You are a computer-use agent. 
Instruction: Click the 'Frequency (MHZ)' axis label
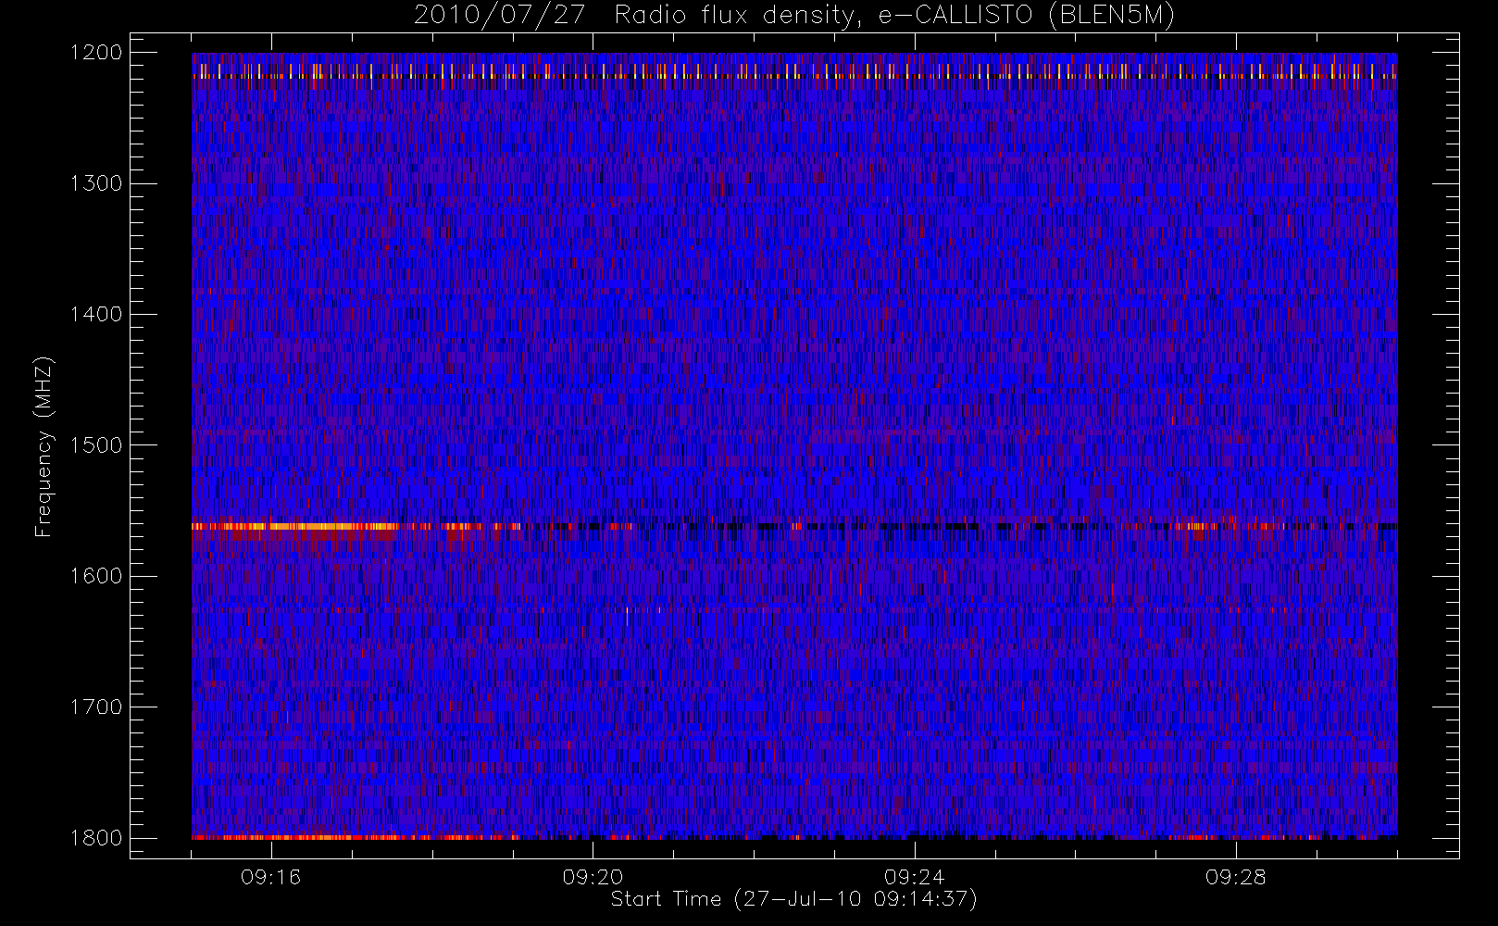pyautogui.click(x=44, y=446)
